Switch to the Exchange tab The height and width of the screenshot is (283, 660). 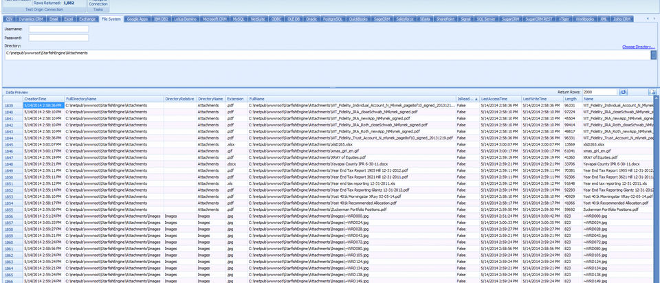point(88,19)
